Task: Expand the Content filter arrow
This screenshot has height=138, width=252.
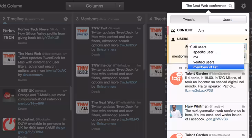Action: click(x=246, y=30)
